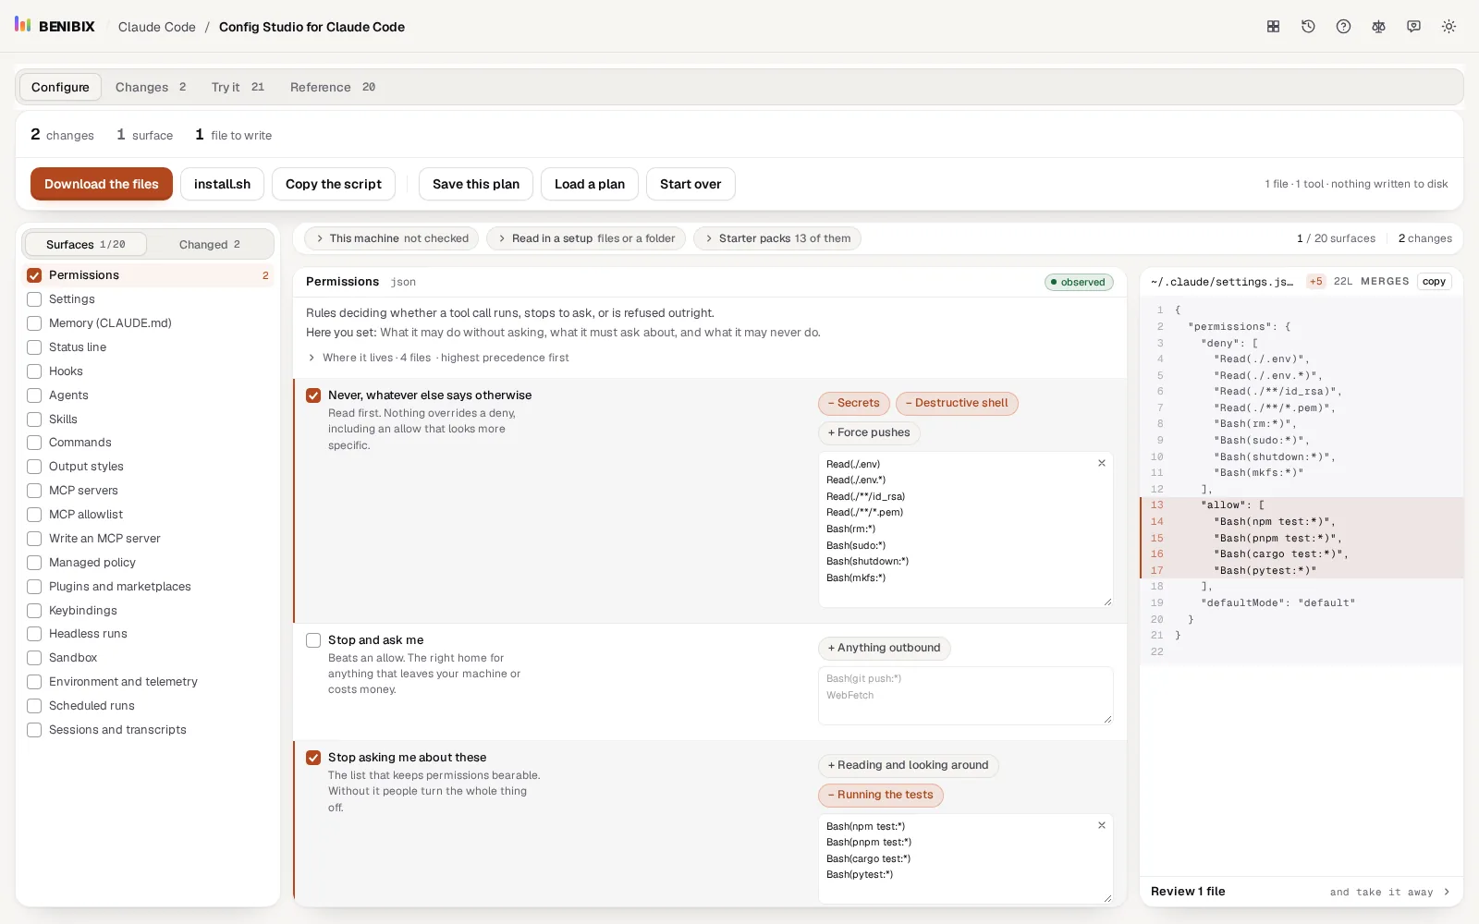The height and width of the screenshot is (924, 1479).
Task: Tick the Hooks surface checkbox
Action: point(34,371)
